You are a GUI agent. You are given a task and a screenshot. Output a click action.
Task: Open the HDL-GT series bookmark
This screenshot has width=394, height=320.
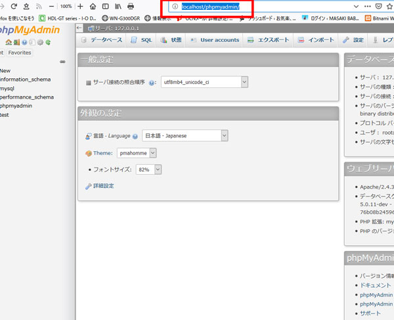(68, 18)
